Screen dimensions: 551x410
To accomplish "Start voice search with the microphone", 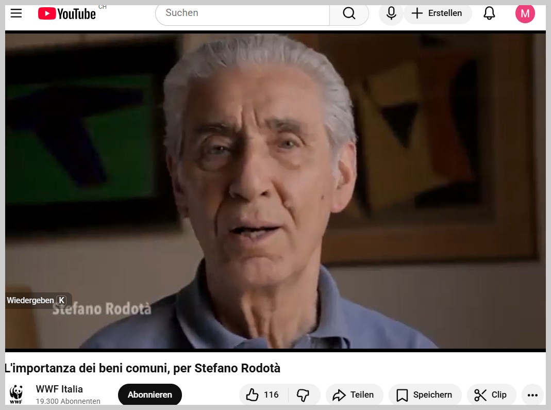I will [x=391, y=13].
